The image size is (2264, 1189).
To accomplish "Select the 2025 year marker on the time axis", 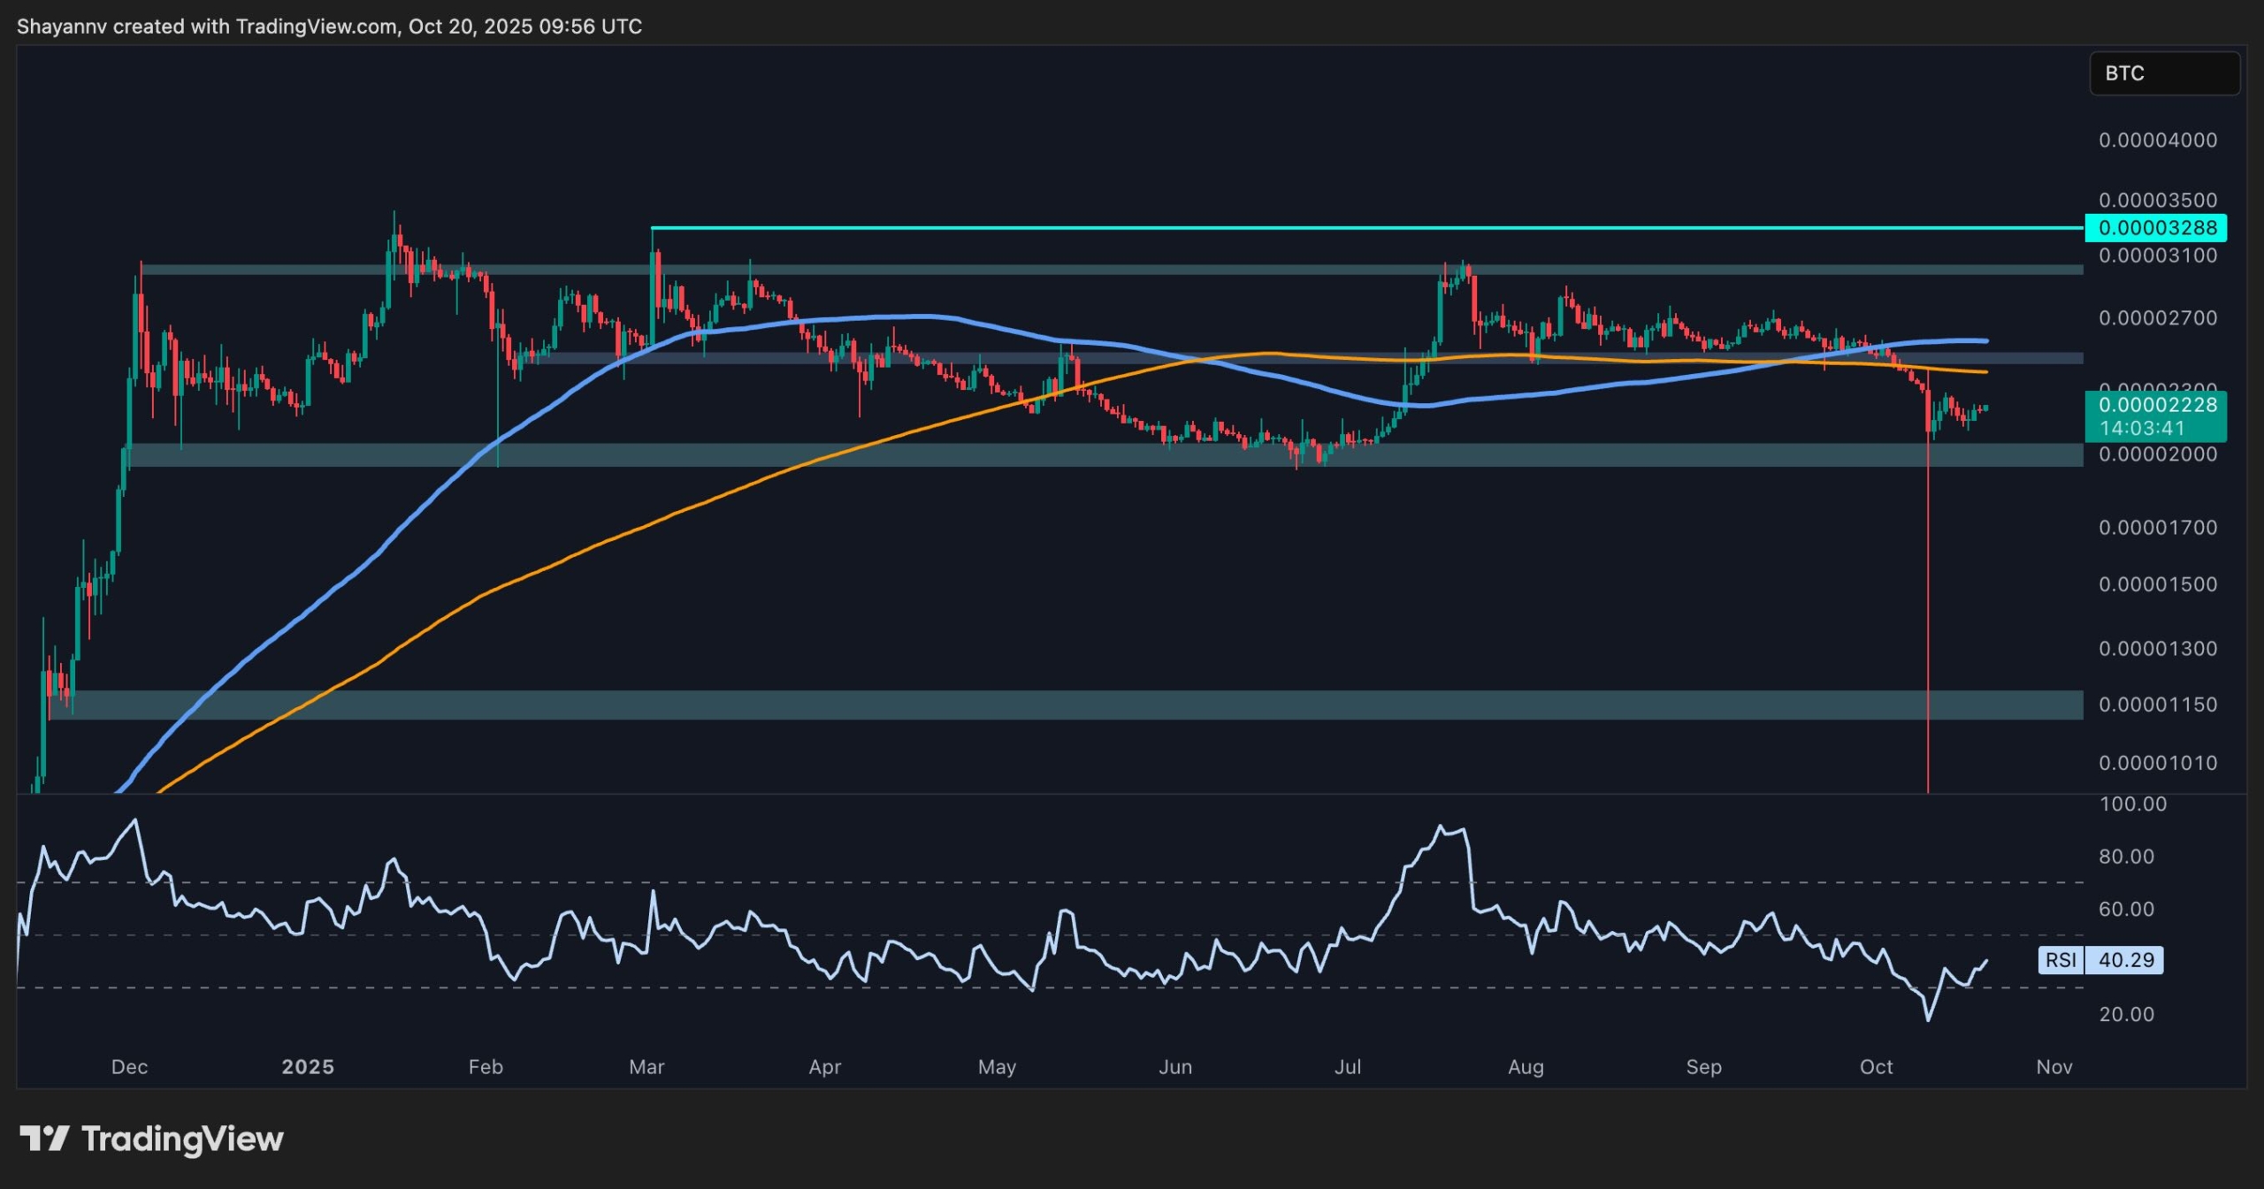I will coord(308,1067).
